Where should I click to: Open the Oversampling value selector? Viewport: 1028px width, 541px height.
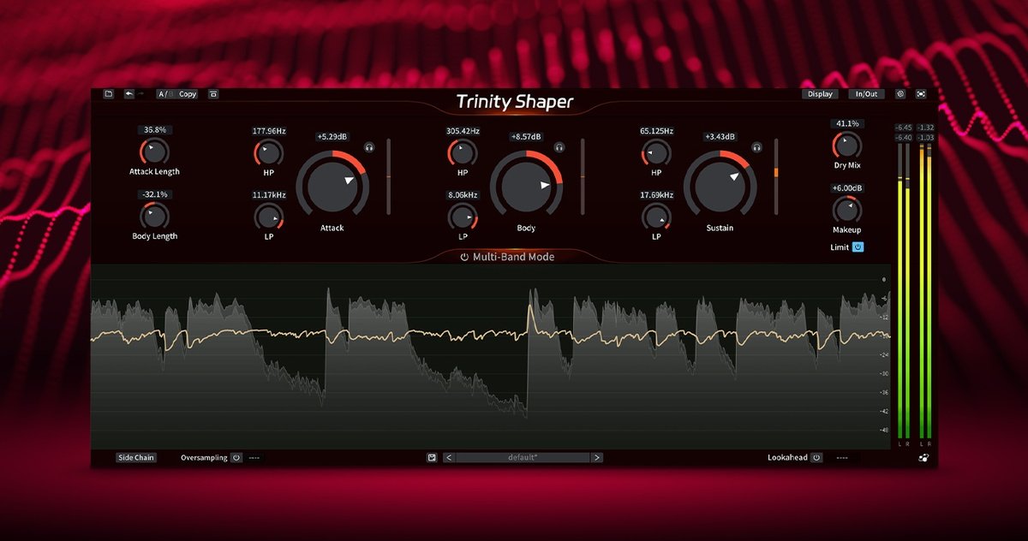tap(254, 457)
